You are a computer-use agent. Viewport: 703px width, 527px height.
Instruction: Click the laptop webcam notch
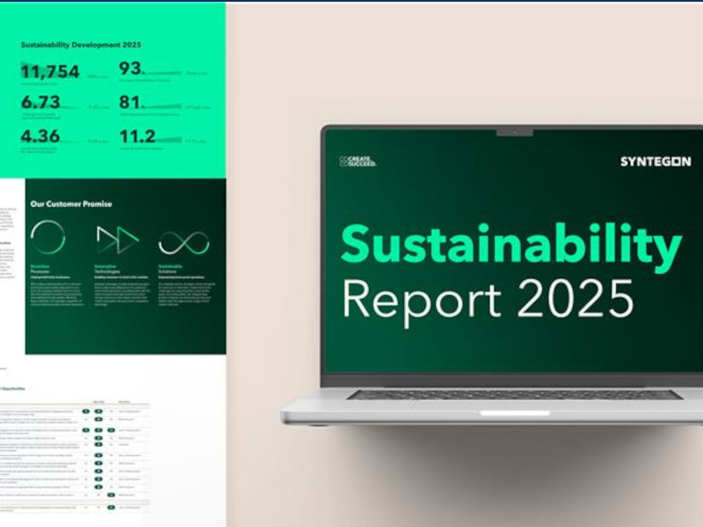click(x=515, y=132)
